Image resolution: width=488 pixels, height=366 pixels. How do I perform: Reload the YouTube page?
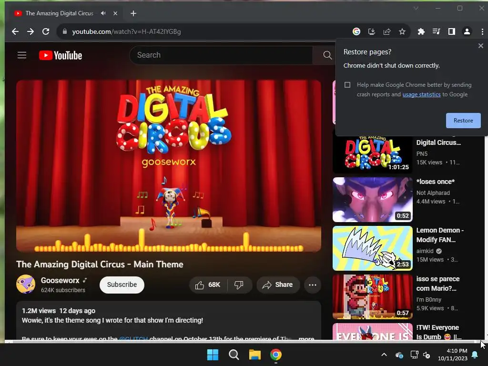[x=46, y=31]
